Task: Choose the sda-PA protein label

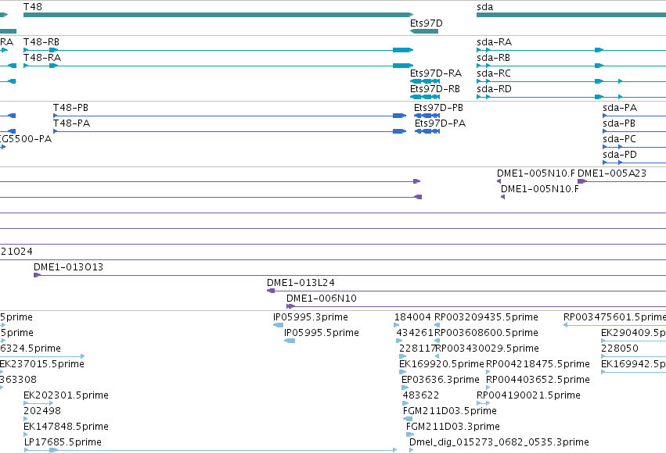Action: tap(620, 108)
